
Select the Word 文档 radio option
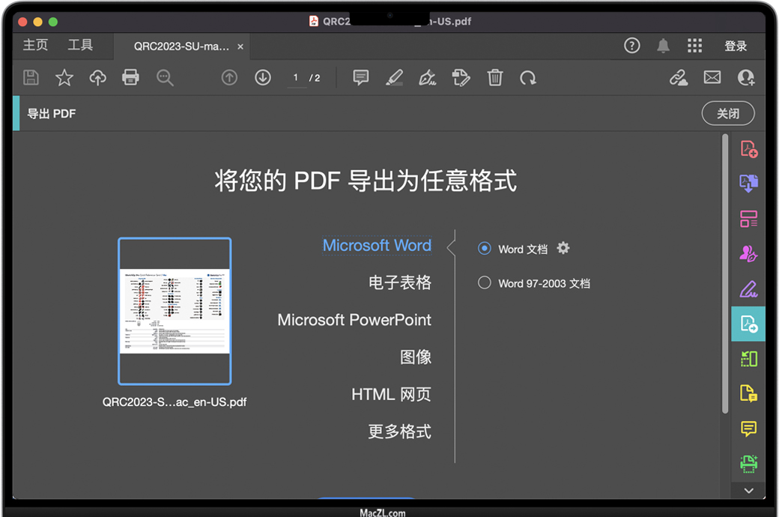pyautogui.click(x=485, y=249)
